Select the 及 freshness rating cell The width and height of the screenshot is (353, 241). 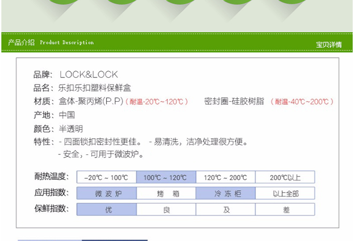click(x=225, y=209)
